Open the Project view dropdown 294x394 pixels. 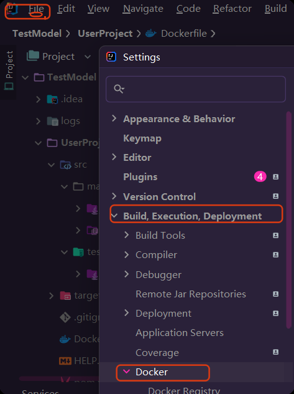click(x=88, y=57)
